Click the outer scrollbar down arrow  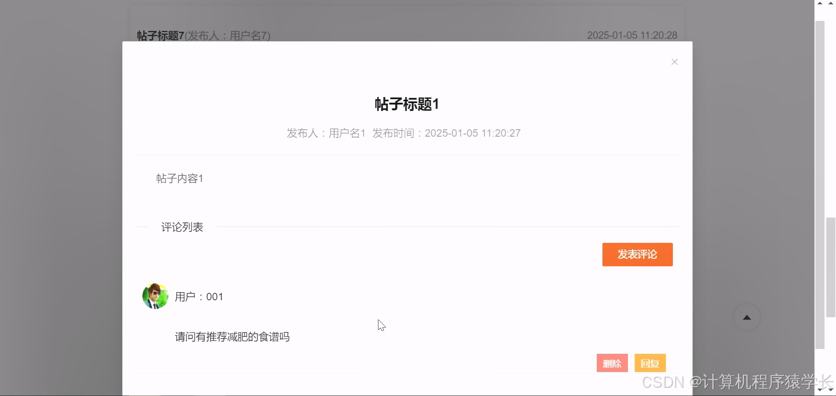(830, 391)
